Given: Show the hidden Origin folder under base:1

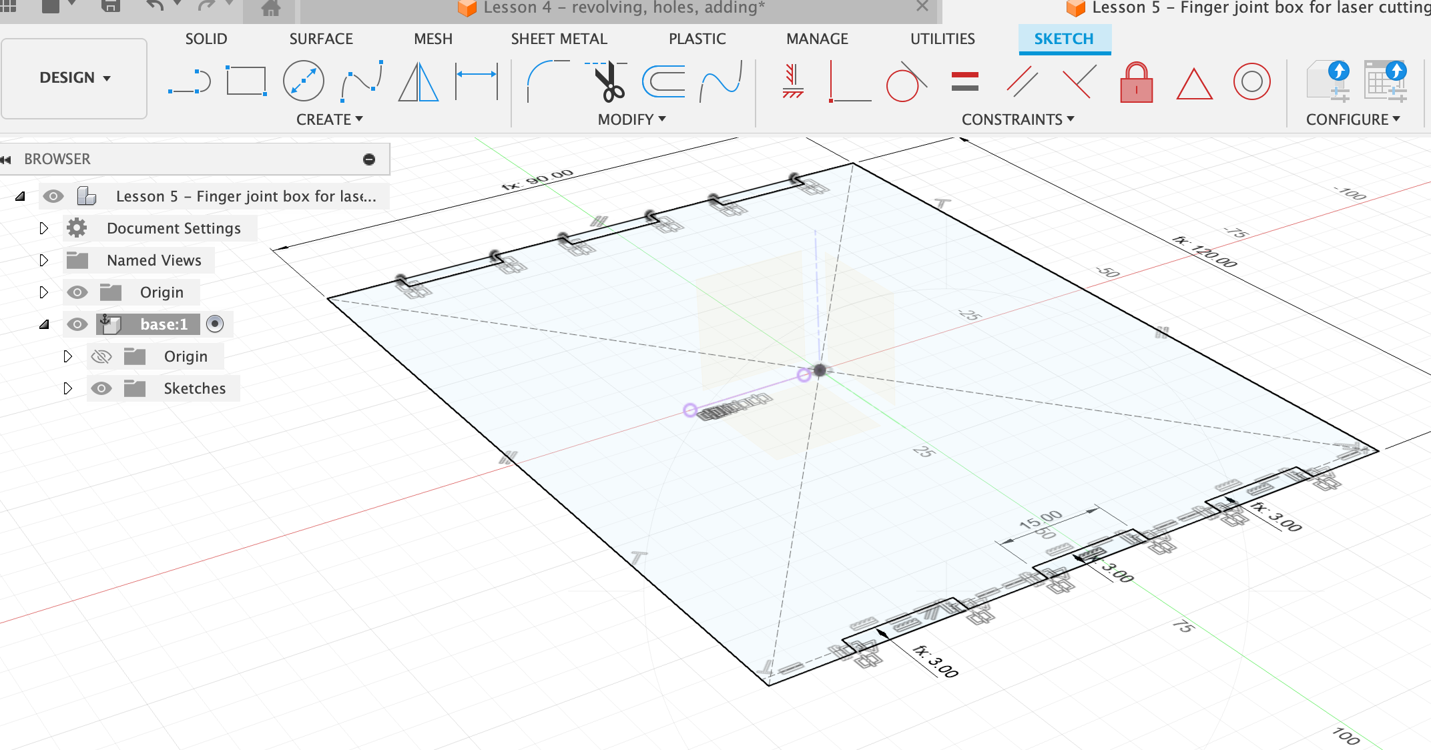Looking at the screenshot, I should point(101,356).
